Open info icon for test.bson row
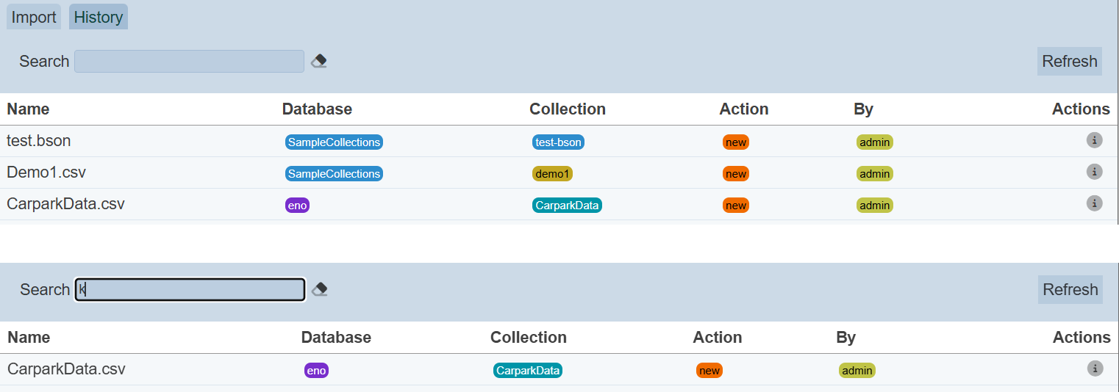This screenshot has width=1119, height=392. (x=1094, y=140)
